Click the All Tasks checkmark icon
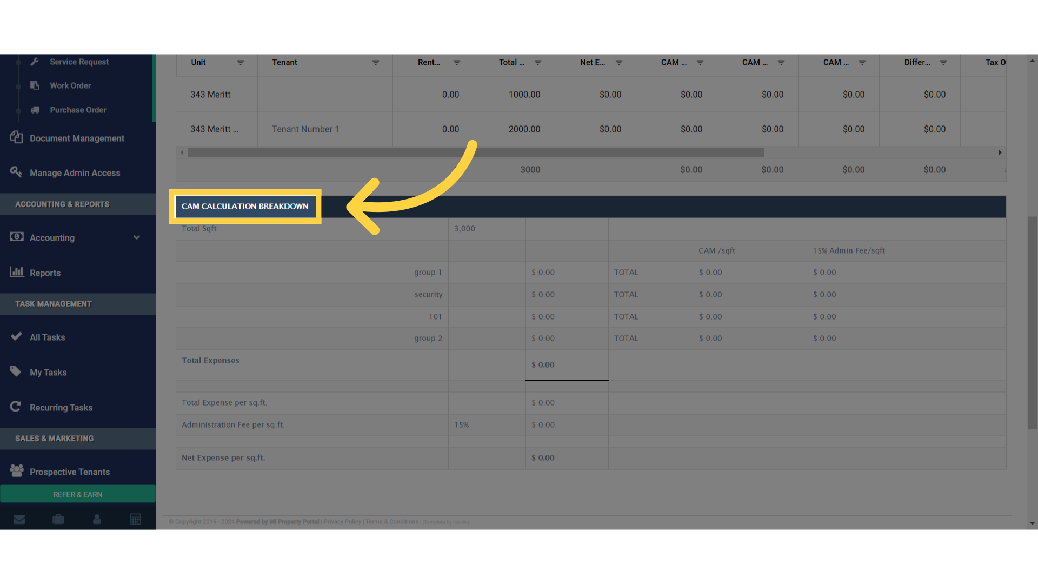Image resolution: width=1038 pixels, height=584 pixels. click(x=16, y=336)
